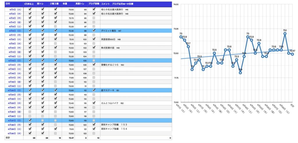This screenshot has width=298, height=143.
Task: Uncheck 筋トレ checkbox for 4月10日
Action: pos(42,47)
